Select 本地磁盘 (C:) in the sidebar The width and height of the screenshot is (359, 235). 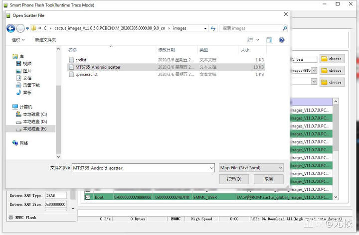[33, 114]
